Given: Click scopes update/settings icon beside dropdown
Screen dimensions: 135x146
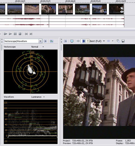Looking at the screenshot, I should coord(45,41).
